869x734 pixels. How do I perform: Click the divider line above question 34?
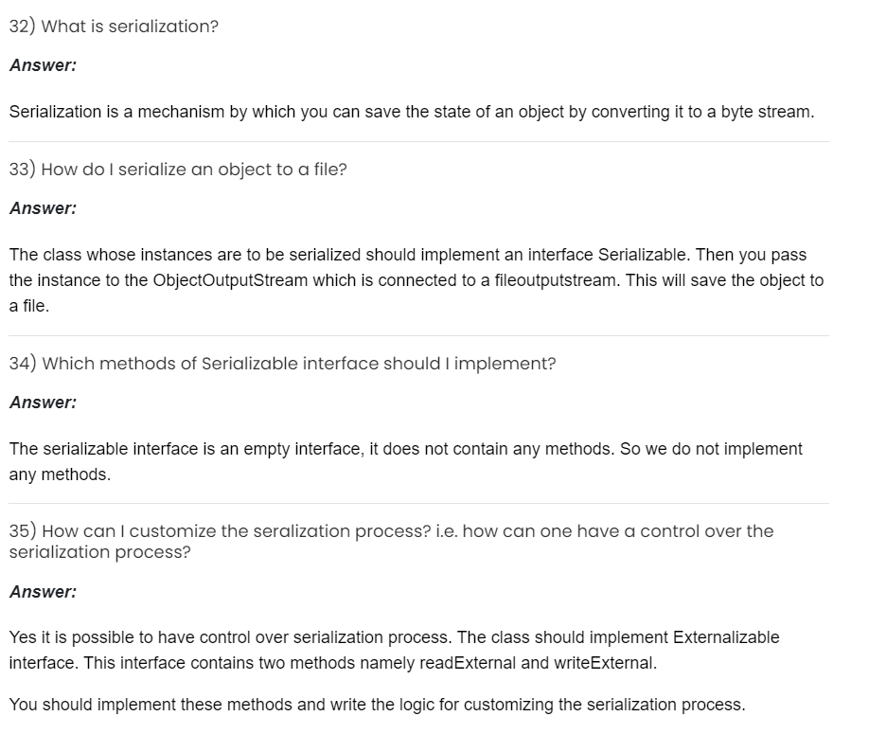point(418,336)
